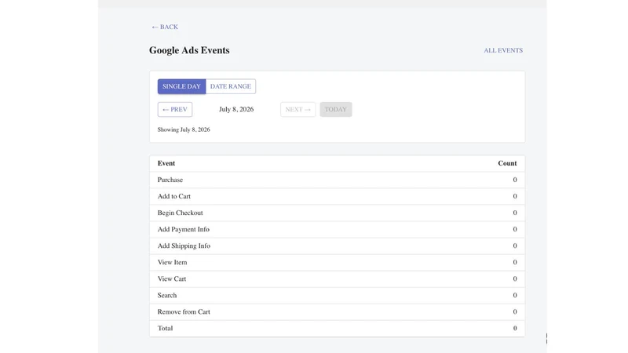Go to previous day with PREV button

(175, 109)
